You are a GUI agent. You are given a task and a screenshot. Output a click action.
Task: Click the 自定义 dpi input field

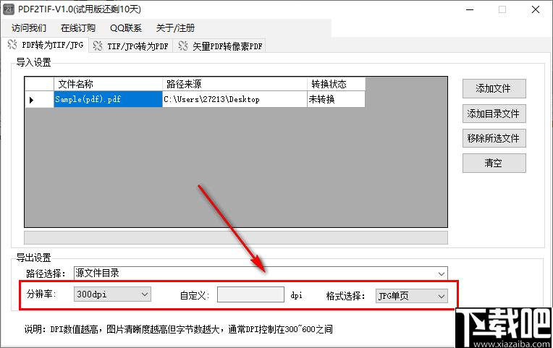[250, 294]
